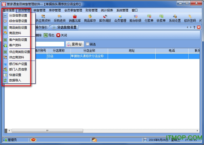This screenshot has width=204, height=145.
Task: Click the 修改密码 toolbar icon
Action: (x=190, y=18)
